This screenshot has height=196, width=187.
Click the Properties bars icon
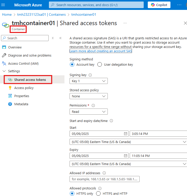[x=10, y=96]
